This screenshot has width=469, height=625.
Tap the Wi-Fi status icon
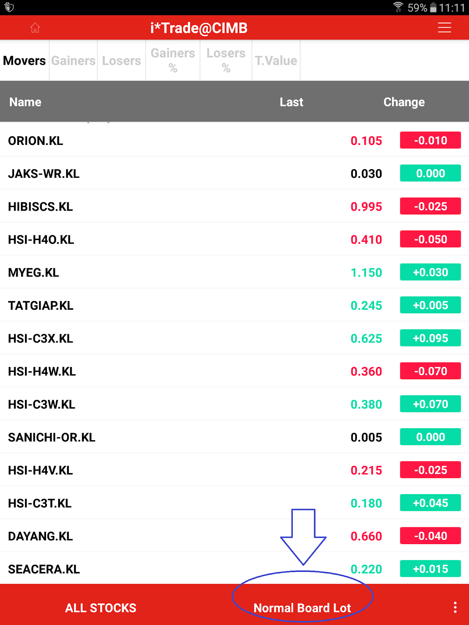pos(398,7)
